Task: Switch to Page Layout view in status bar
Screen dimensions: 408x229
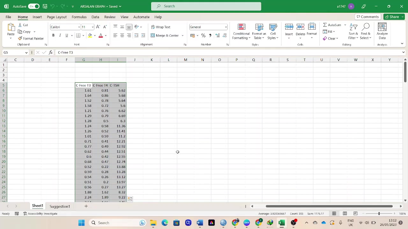Action: pos(345,213)
